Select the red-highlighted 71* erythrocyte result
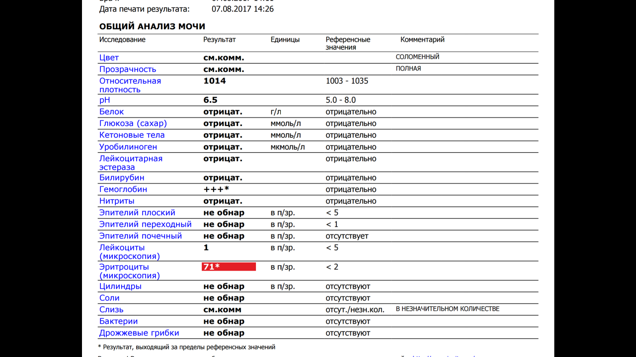 coord(229,267)
